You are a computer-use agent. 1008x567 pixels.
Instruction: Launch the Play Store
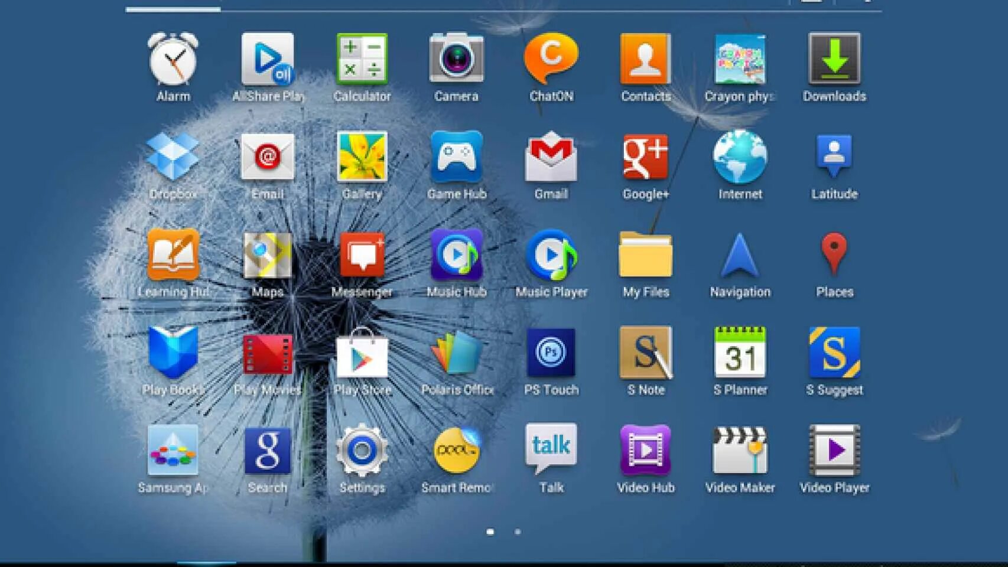click(x=362, y=353)
